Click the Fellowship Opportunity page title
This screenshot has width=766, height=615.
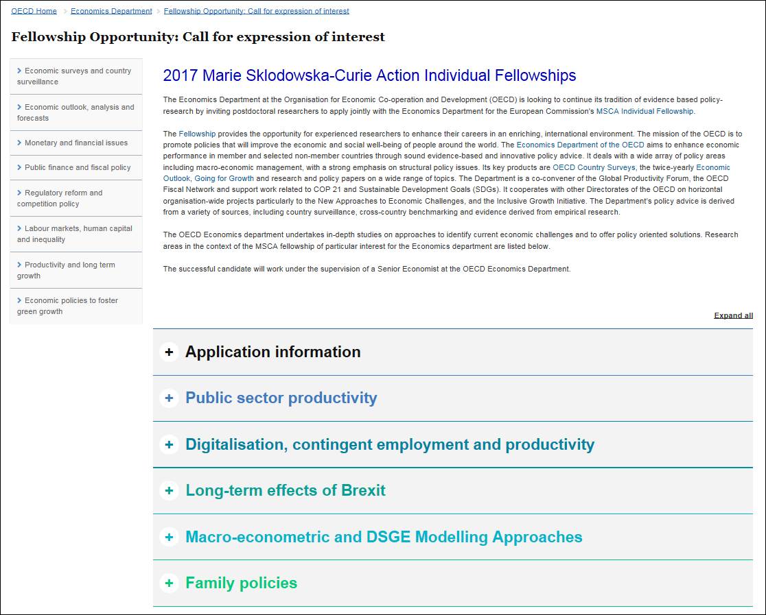pos(198,37)
